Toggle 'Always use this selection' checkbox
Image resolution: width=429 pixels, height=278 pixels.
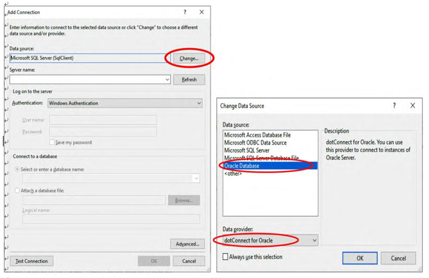coord(225,257)
